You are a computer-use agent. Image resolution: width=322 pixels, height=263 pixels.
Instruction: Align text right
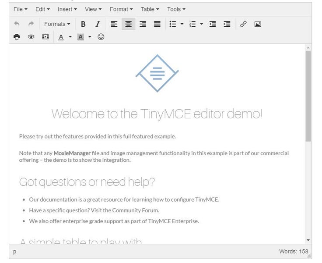(143, 24)
